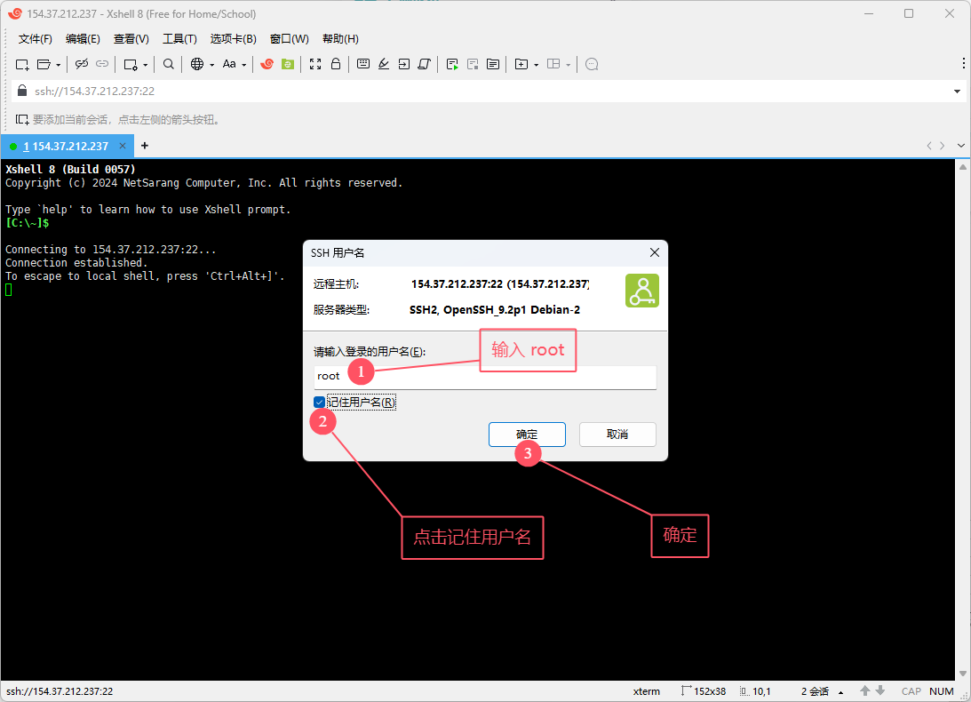Click the status bar up arrow
Screen dimensions: 971x702
[865, 690]
